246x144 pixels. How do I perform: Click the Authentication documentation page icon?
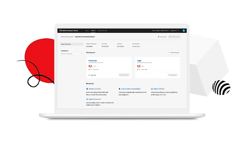point(119,89)
